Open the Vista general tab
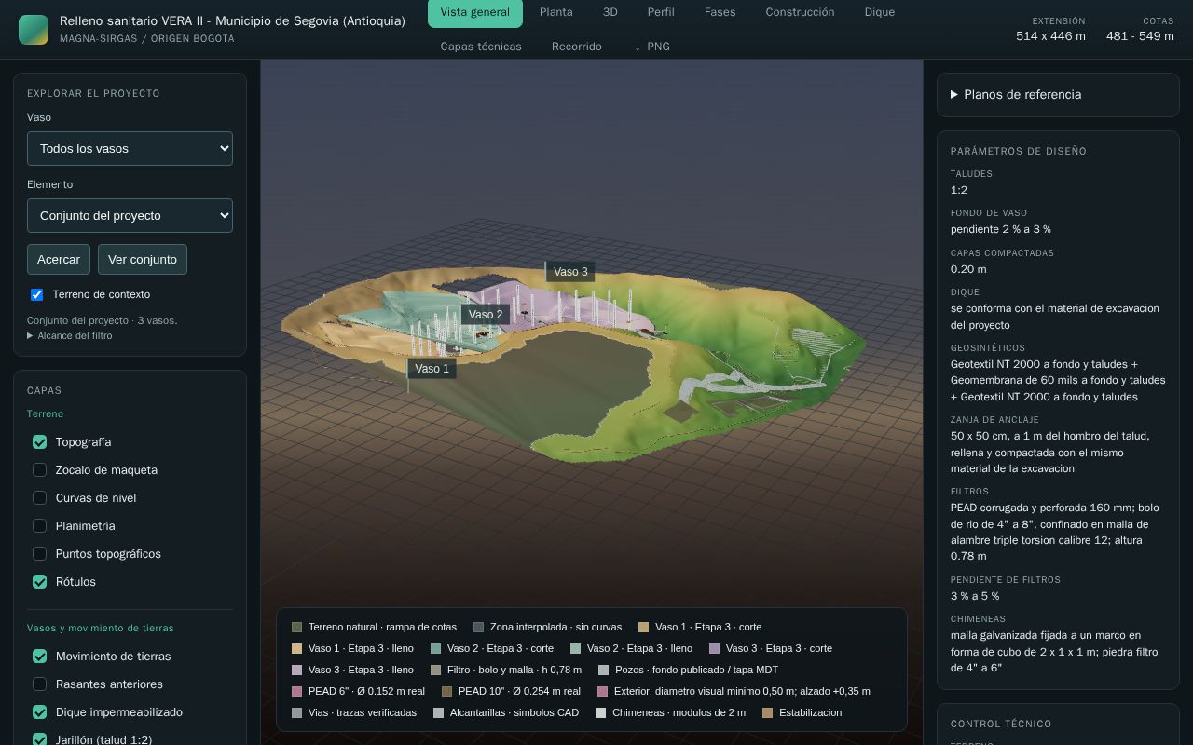Viewport: 1193px width, 745px height. (475, 12)
